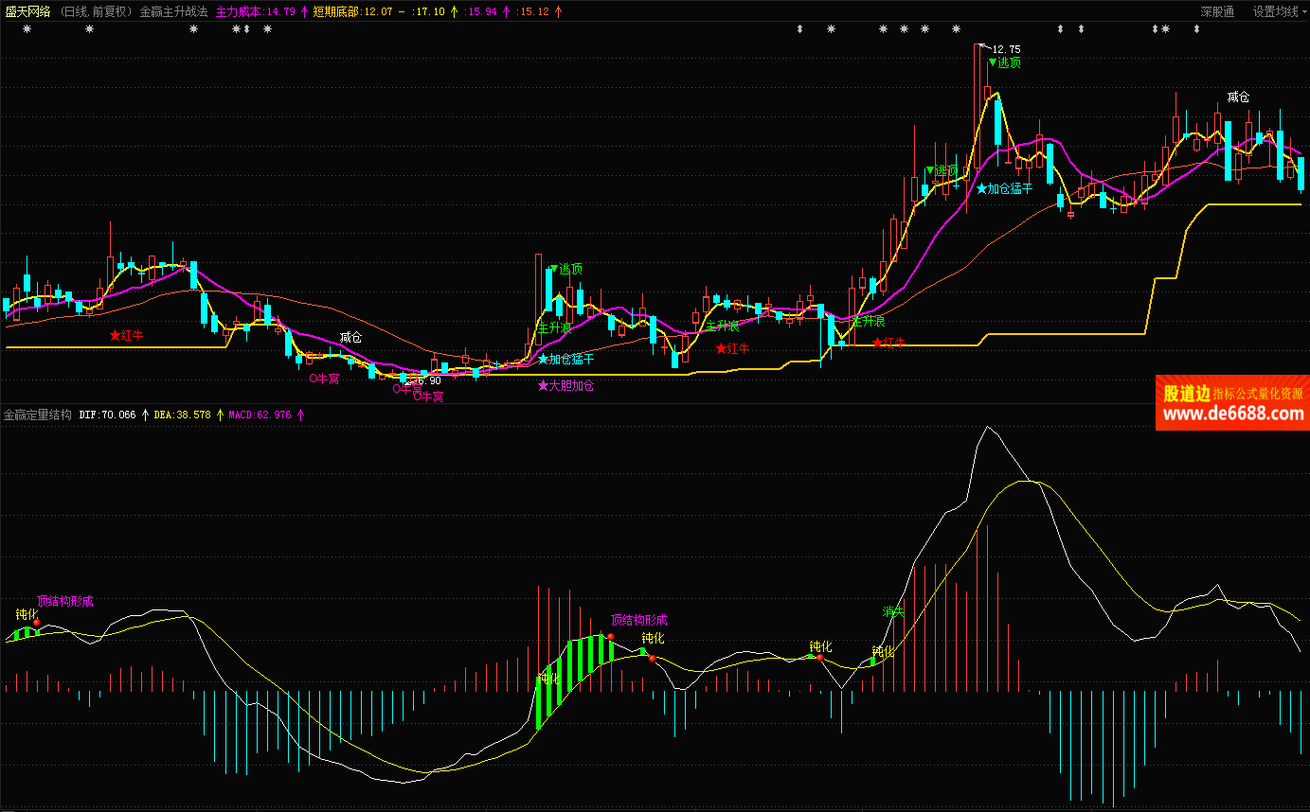Click the DIF:70.066 value
This screenshot has height=812, width=1310.
(x=108, y=415)
